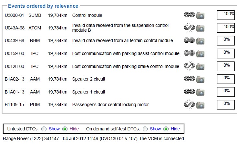Select the Show radio for Untested DTCs
Viewport: 237px width, 144px height.
pos(44,129)
